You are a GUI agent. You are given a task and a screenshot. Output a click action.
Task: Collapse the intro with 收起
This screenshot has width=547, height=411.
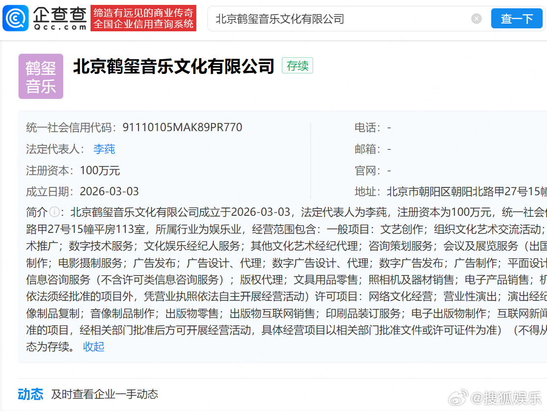(x=93, y=346)
